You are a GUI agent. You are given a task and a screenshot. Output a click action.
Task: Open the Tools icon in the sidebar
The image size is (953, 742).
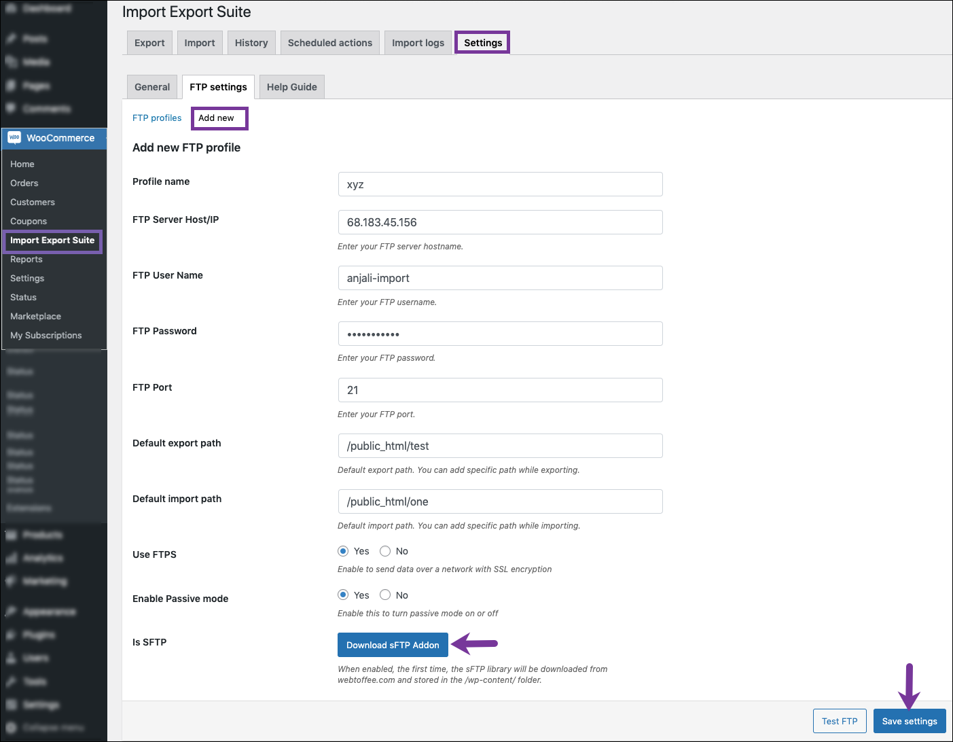11,682
